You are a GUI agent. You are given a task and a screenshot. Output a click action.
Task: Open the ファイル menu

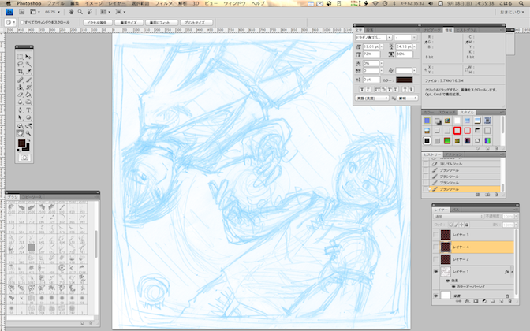coord(56,3)
